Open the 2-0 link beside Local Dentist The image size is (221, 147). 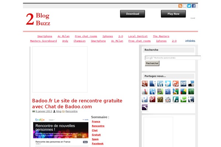pyautogui.click(x=121, y=36)
